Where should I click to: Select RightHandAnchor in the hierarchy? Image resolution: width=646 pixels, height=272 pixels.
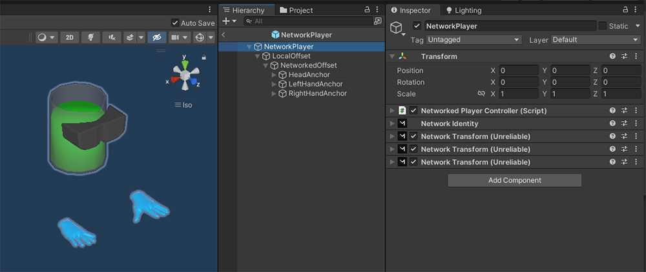318,93
